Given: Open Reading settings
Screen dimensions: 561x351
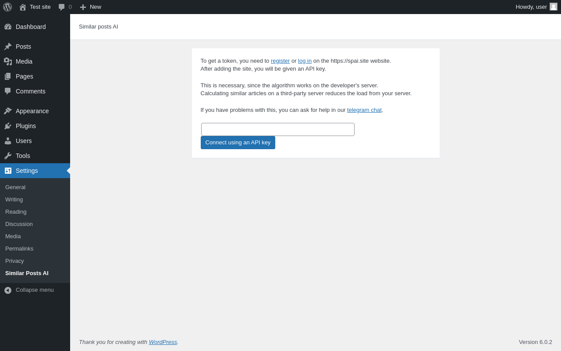Looking at the screenshot, I should click(x=35, y=212).
